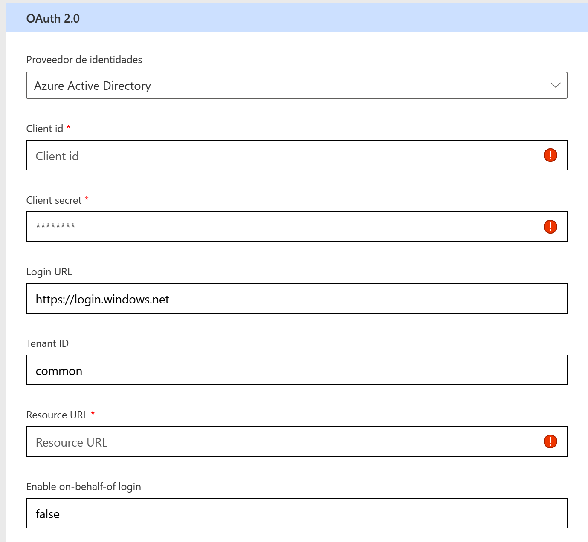Focus the Client id text field
The width and height of the screenshot is (588, 542).
pos(281,156)
